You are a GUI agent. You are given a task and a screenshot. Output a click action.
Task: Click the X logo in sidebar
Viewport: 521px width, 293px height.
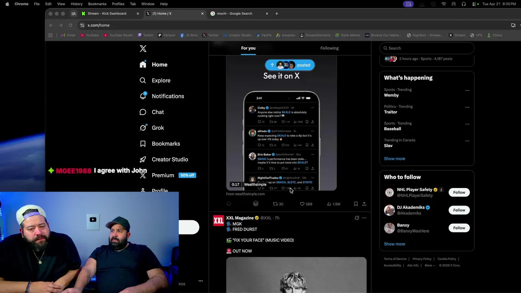pyautogui.click(x=143, y=49)
